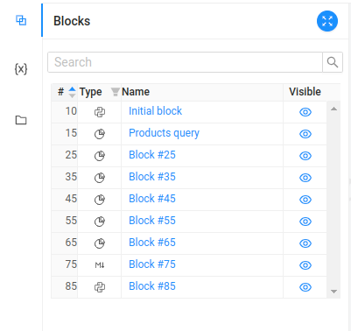Click chart type icon of Block #45

click(100, 200)
